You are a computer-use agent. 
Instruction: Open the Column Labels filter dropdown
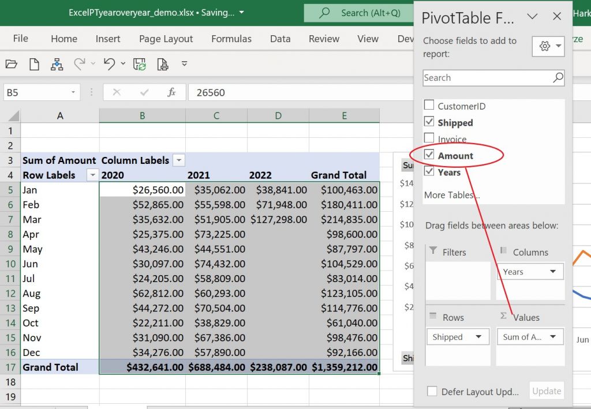coord(179,160)
